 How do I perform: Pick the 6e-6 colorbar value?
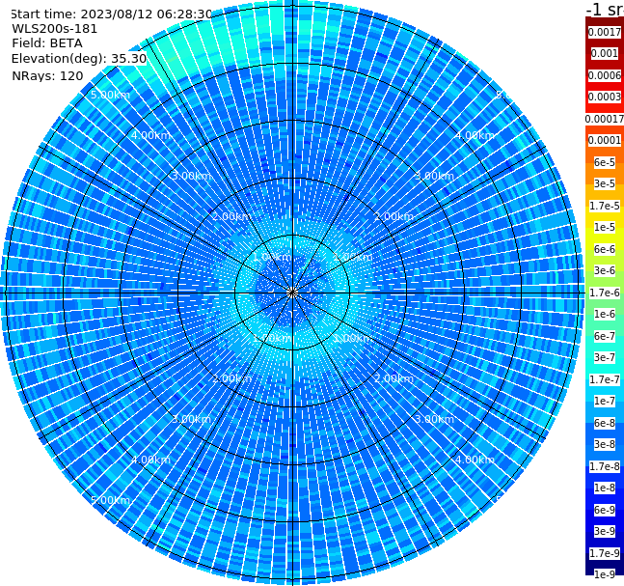[605, 249]
